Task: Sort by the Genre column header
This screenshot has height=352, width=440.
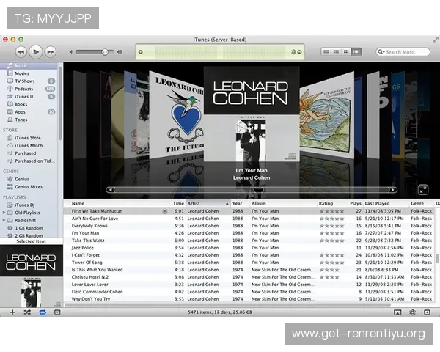Action: click(x=422, y=204)
